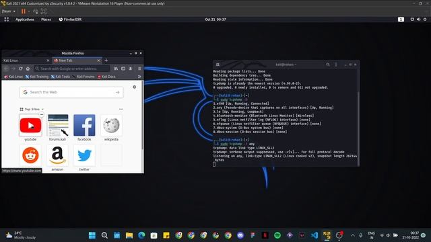Focus the Firefox address bar
This screenshot has height=242, width=431.
(72, 69)
